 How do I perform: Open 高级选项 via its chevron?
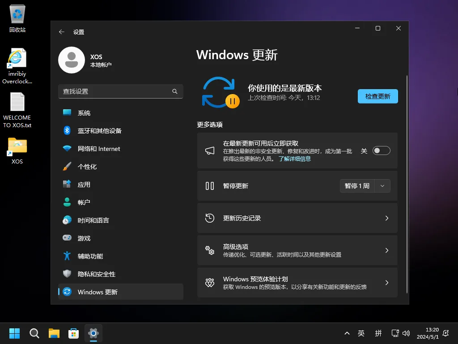386,250
